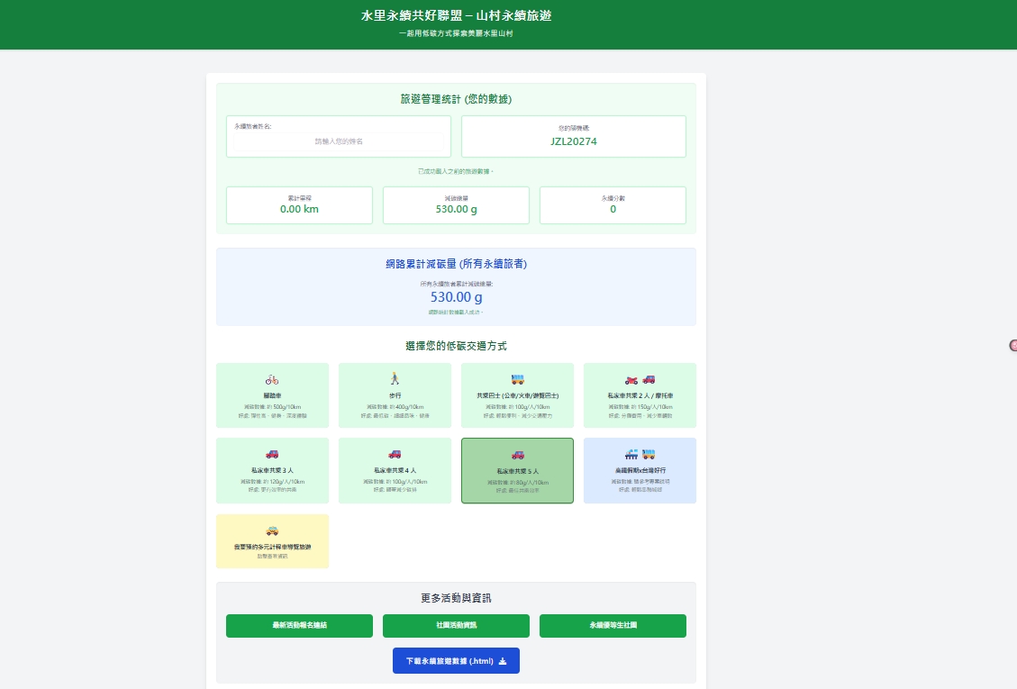The width and height of the screenshot is (1017, 689).
Task: Open 最新活動報名連結 green button
Action: [299, 625]
